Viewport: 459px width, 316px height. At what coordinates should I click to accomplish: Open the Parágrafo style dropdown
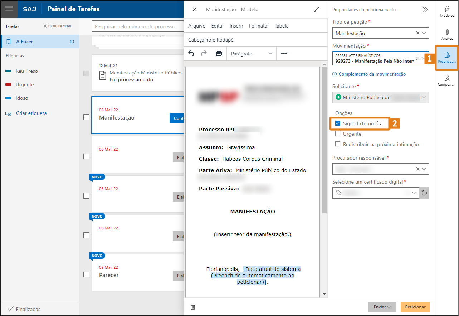pos(252,54)
